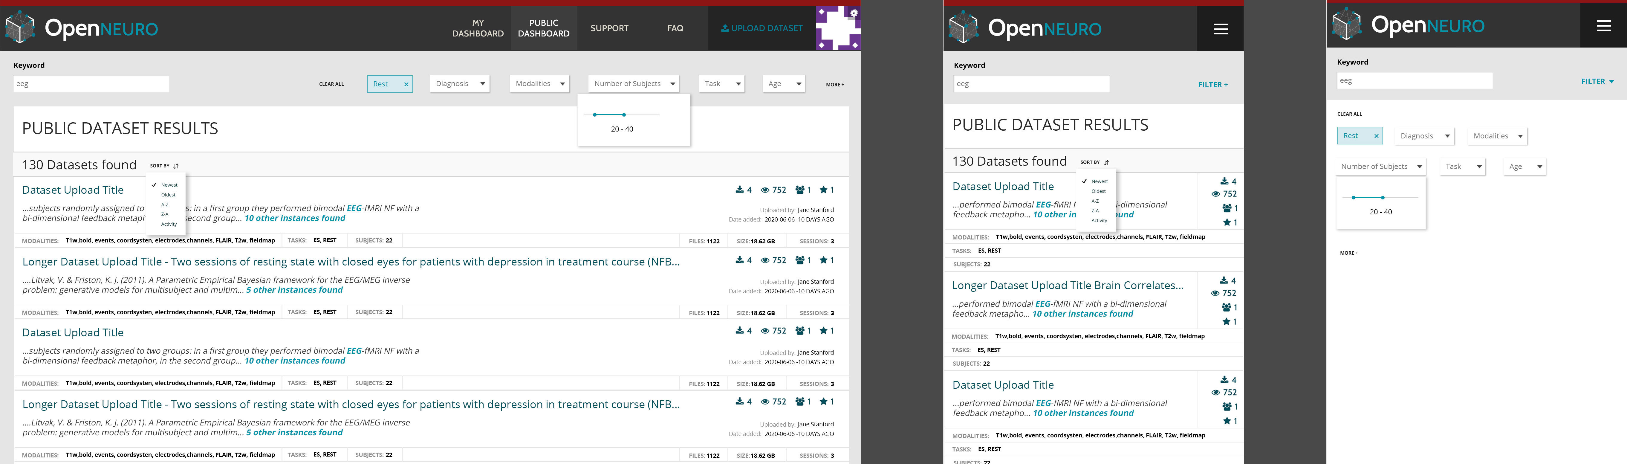
Task: Open the OpenNeuro logo icon
Action: click(x=20, y=28)
